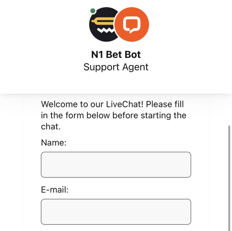Click the word "Bot" in the agent name
This screenshot has width=232, height=231.
click(133, 55)
